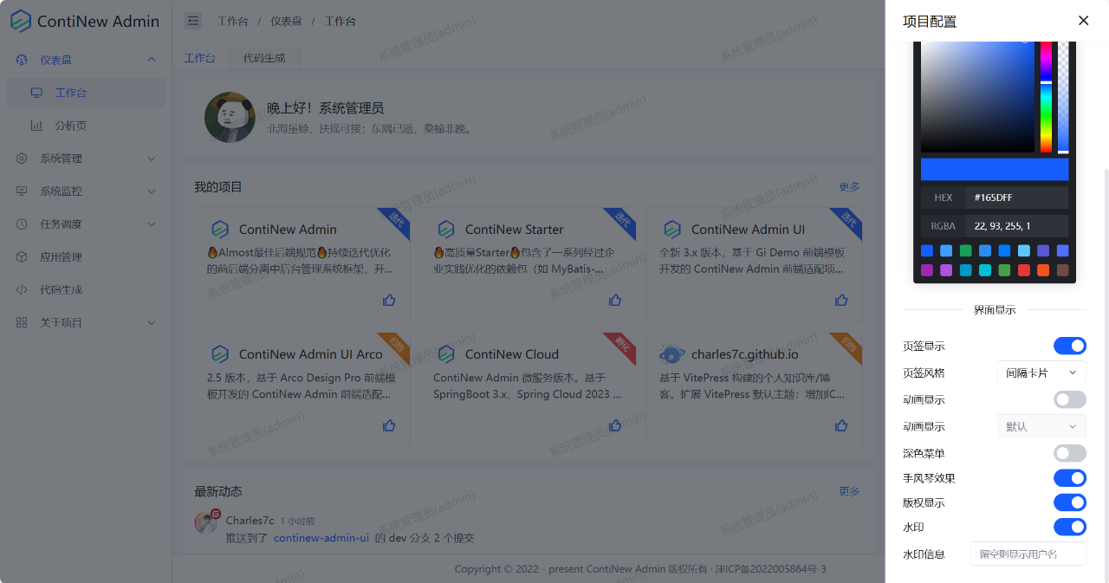Focus the 水印信息 watermark text input

(1028, 554)
